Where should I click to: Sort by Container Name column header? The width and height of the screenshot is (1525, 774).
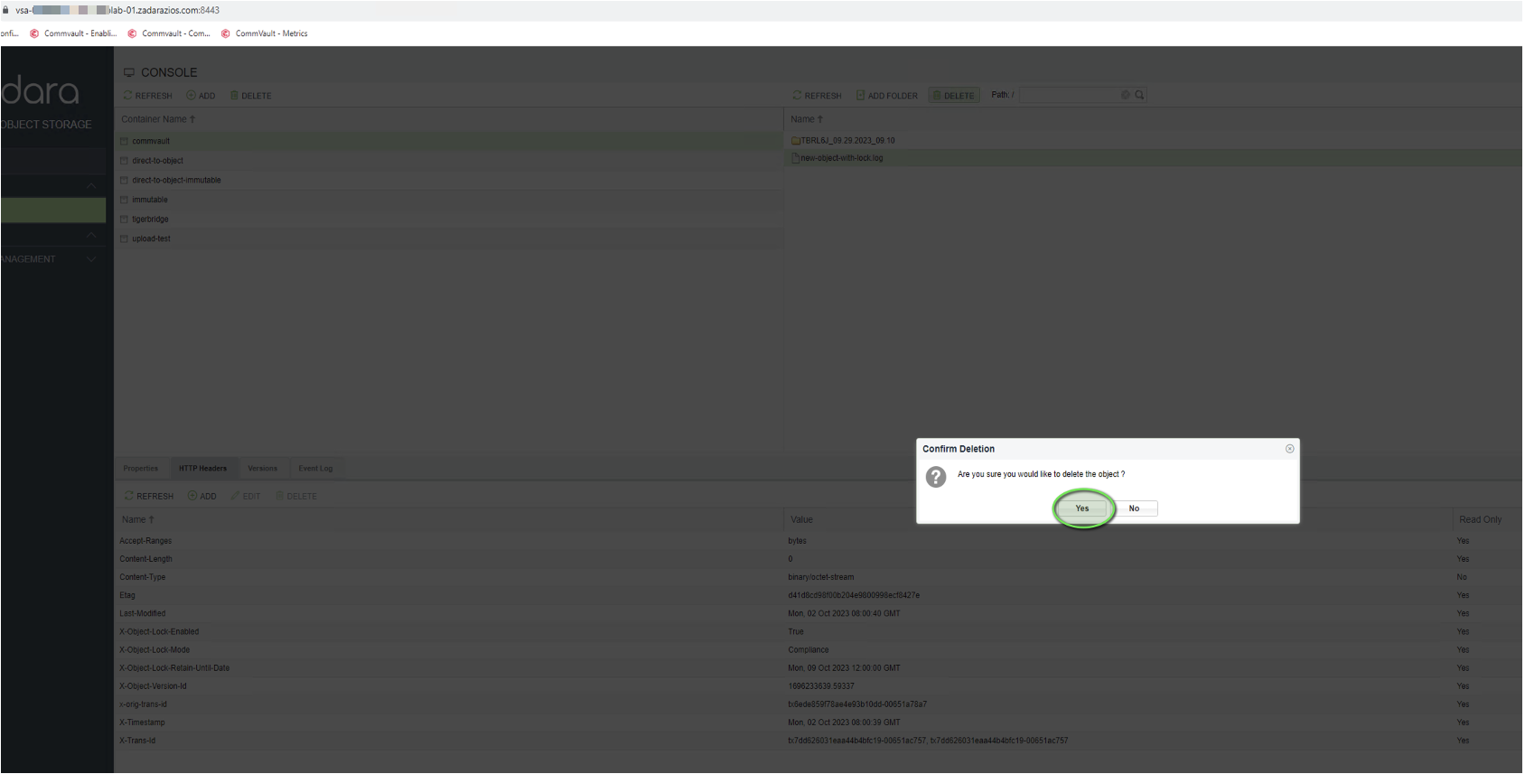pos(154,119)
